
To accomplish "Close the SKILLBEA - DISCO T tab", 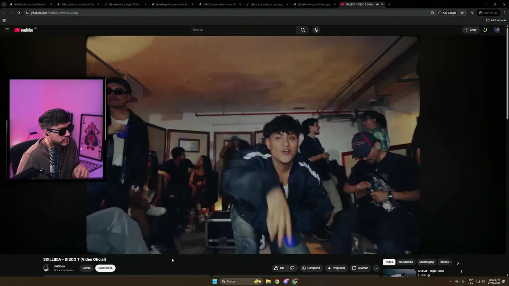I will pyautogui.click(x=382, y=4).
